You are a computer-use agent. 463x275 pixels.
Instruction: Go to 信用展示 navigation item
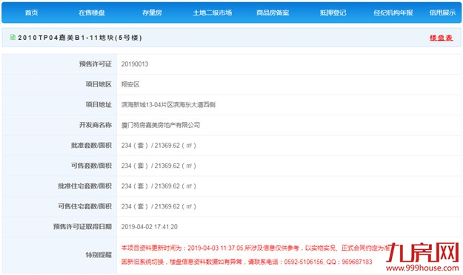[x=442, y=13]
